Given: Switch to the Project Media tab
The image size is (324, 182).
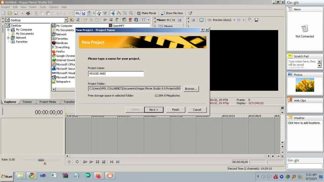Looking at the screenshot, I should tap(48, 102).
